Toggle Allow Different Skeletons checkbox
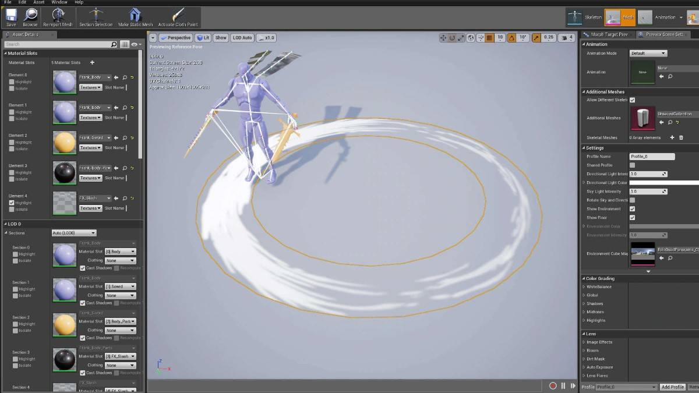Viewport: 699px width, 393px height. 633,100
